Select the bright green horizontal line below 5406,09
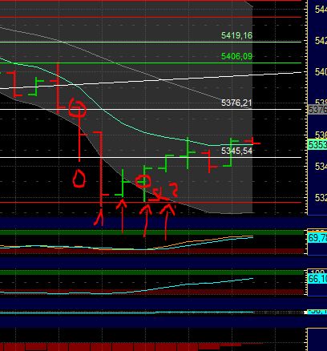Screen dimensions: 327x351 (151, 63)
